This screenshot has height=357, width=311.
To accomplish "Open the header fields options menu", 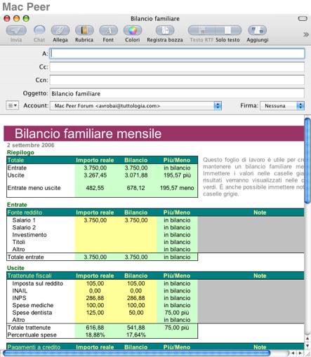I will [x=12, y=106].
